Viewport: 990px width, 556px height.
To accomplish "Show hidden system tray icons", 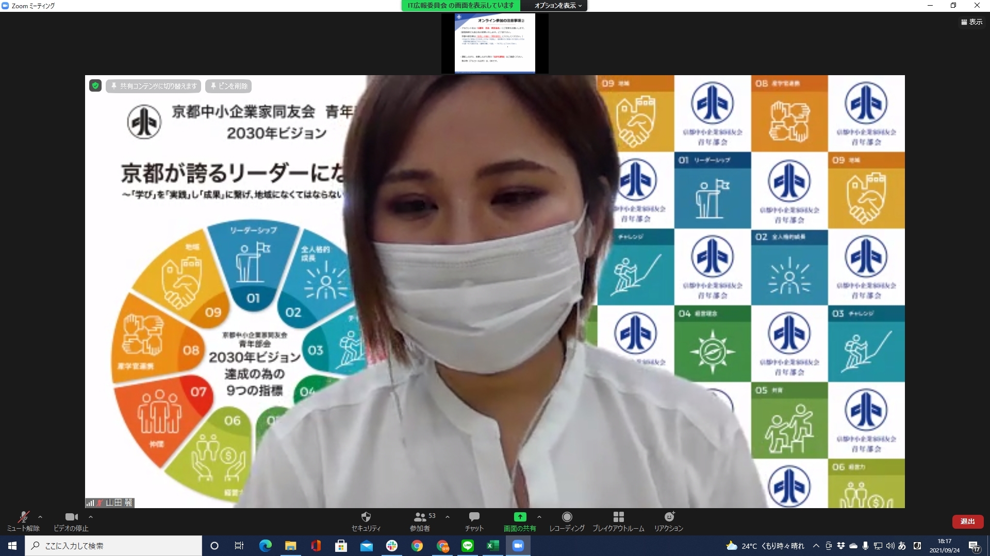I will point(816,546).
